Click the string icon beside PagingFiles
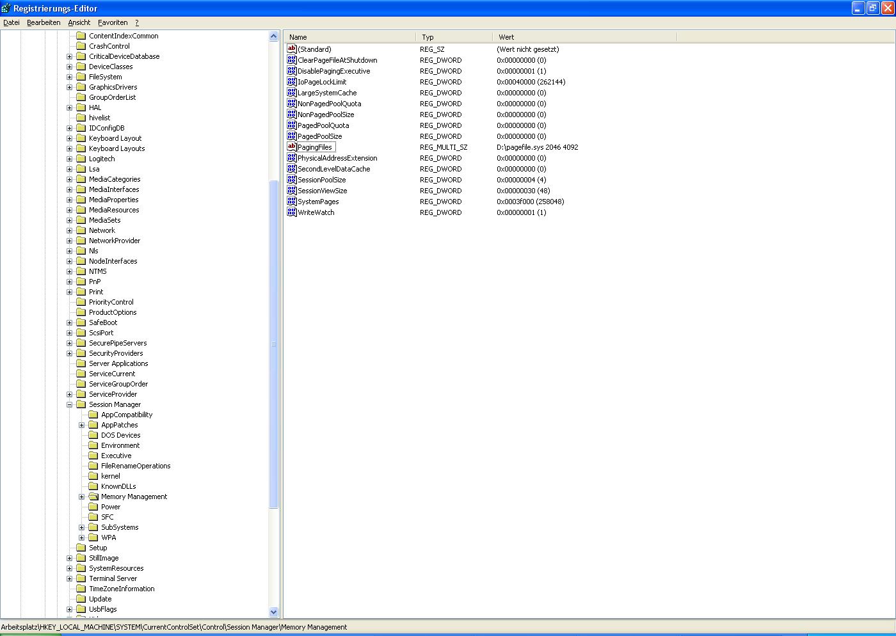 tap(292, 147)
